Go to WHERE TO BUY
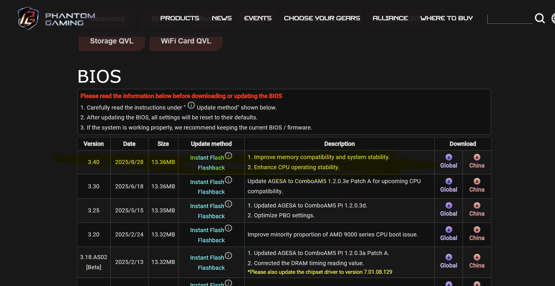 (446, 18)
